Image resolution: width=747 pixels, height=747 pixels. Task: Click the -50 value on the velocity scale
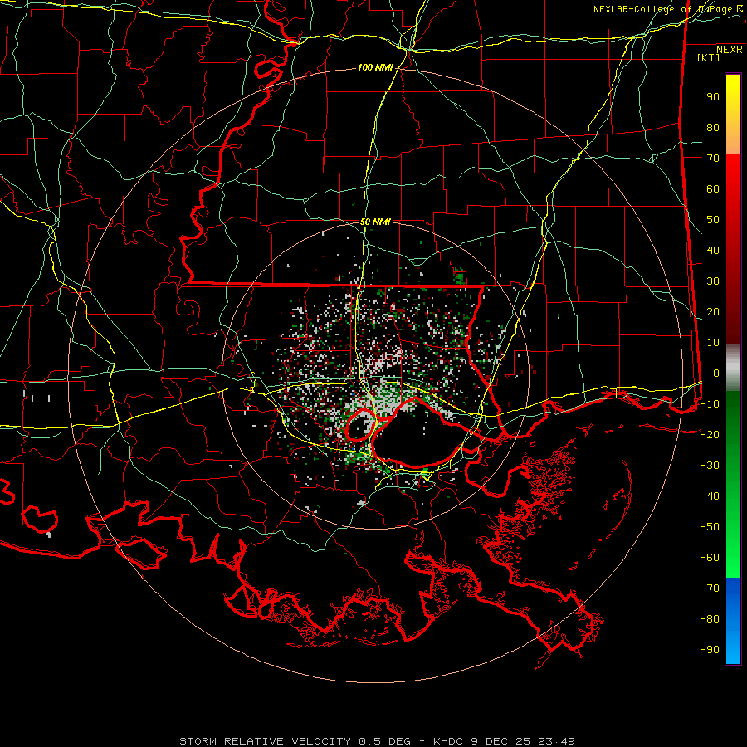[x=710, y=526]
